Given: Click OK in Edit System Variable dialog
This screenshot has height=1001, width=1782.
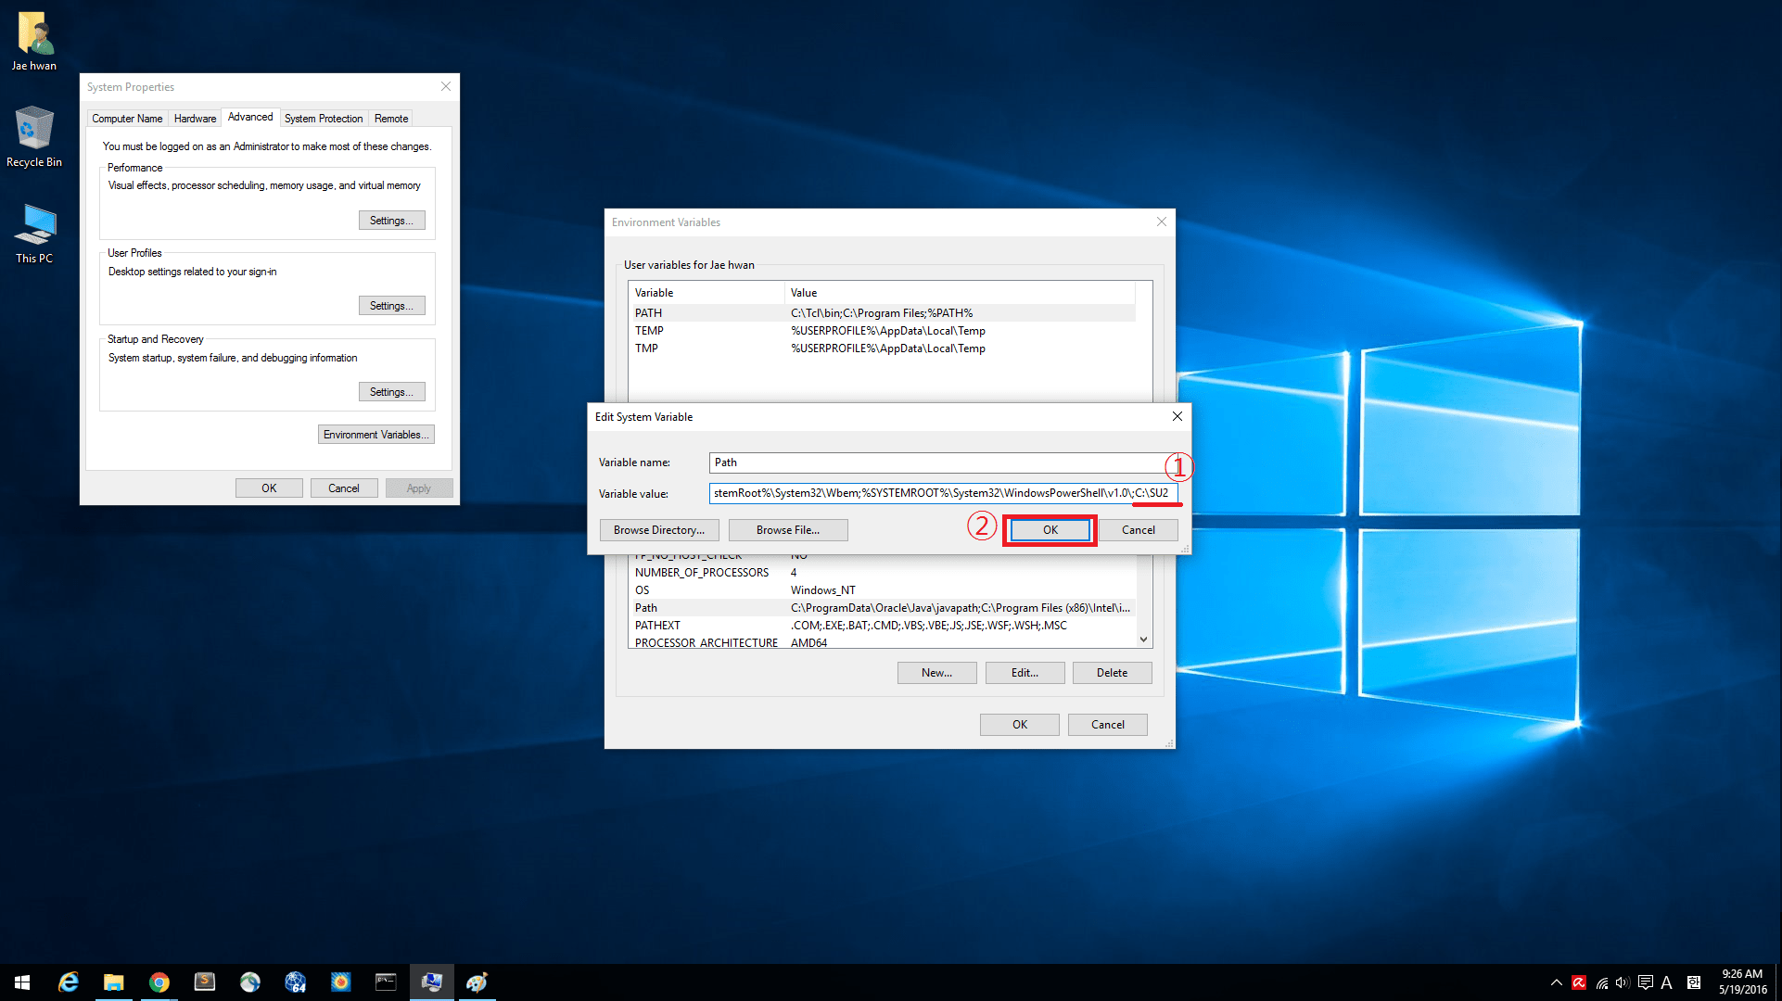Looking at the screenshot, I should pos(1050,530).
